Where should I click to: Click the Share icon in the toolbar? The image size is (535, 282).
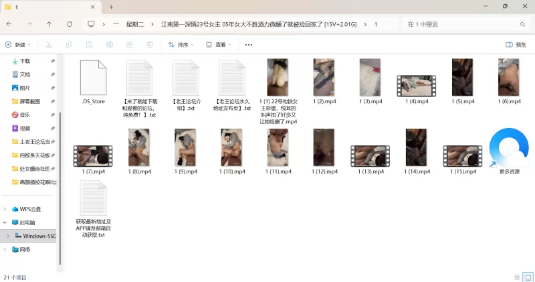click(x=129, y=44)
